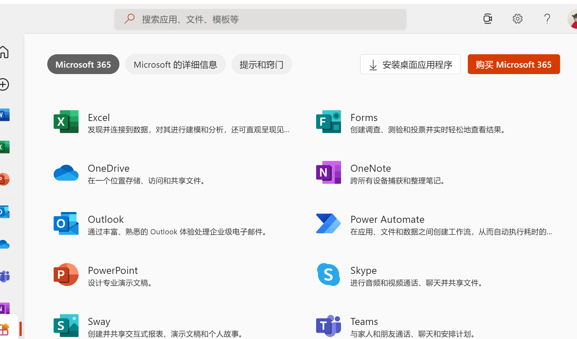Open the Teams app icon in the list
This screenshot has height=339, width=577.
[x=329, y=326]
